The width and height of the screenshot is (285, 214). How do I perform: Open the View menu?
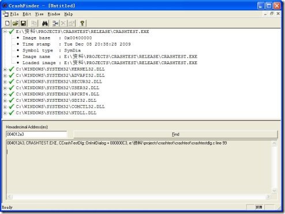39,14
